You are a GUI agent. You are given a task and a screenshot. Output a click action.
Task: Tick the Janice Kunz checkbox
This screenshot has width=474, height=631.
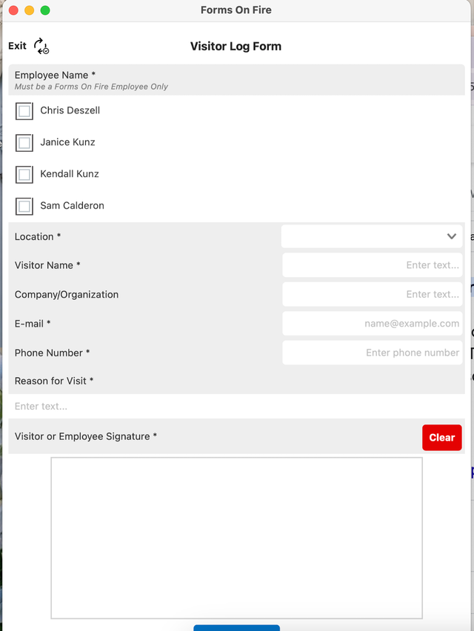pyautogui.click(x=24, y=143)
